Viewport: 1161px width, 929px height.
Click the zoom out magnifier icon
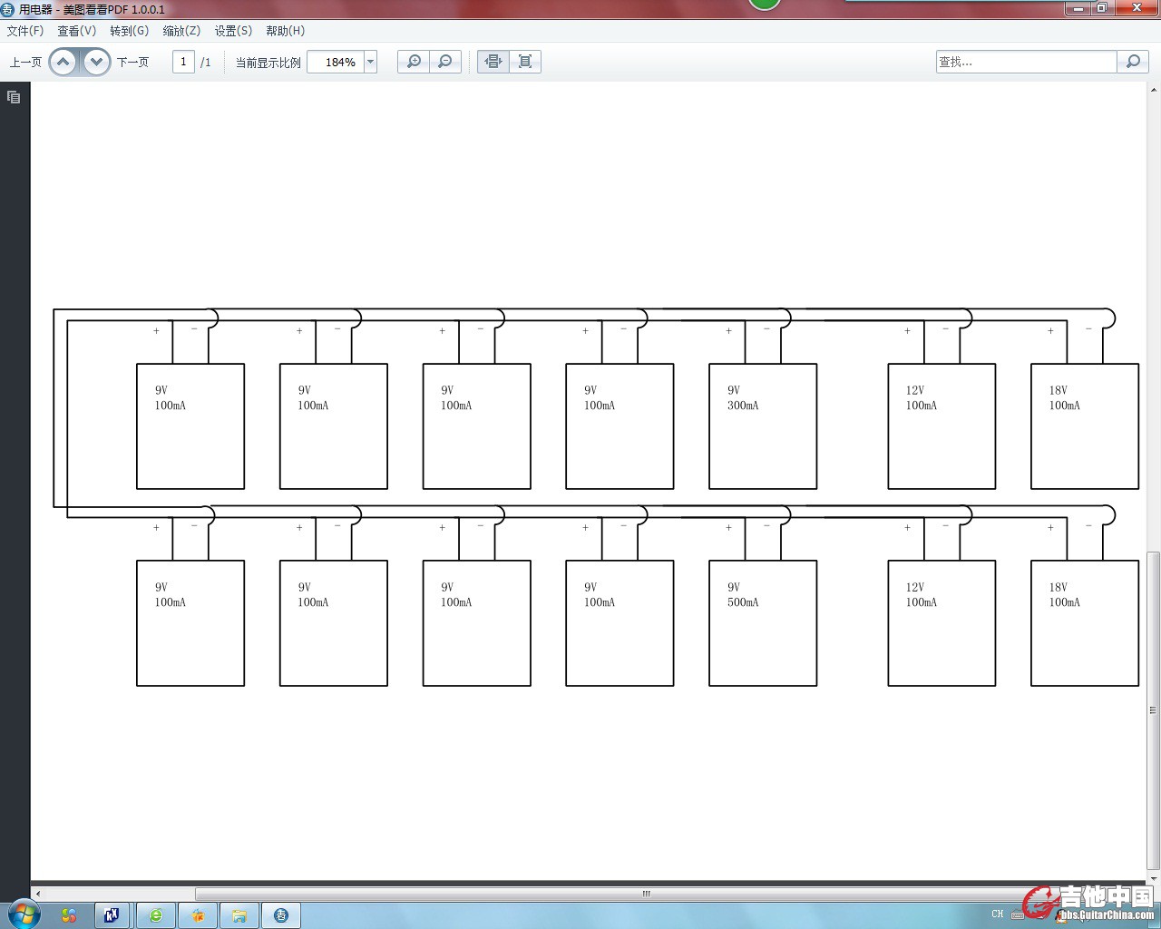[x=445, y=62]
